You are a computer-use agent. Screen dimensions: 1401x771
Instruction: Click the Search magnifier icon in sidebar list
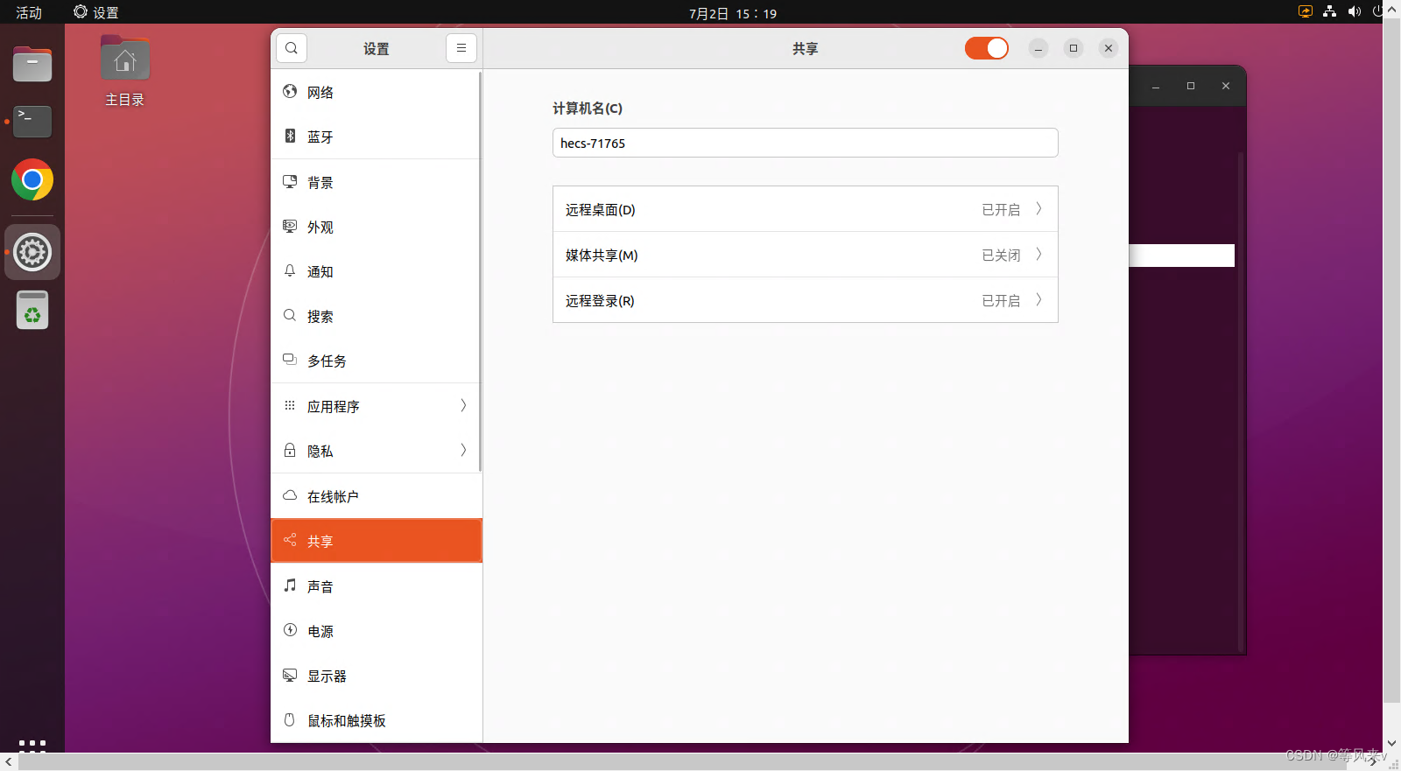[x=290, y=315]
